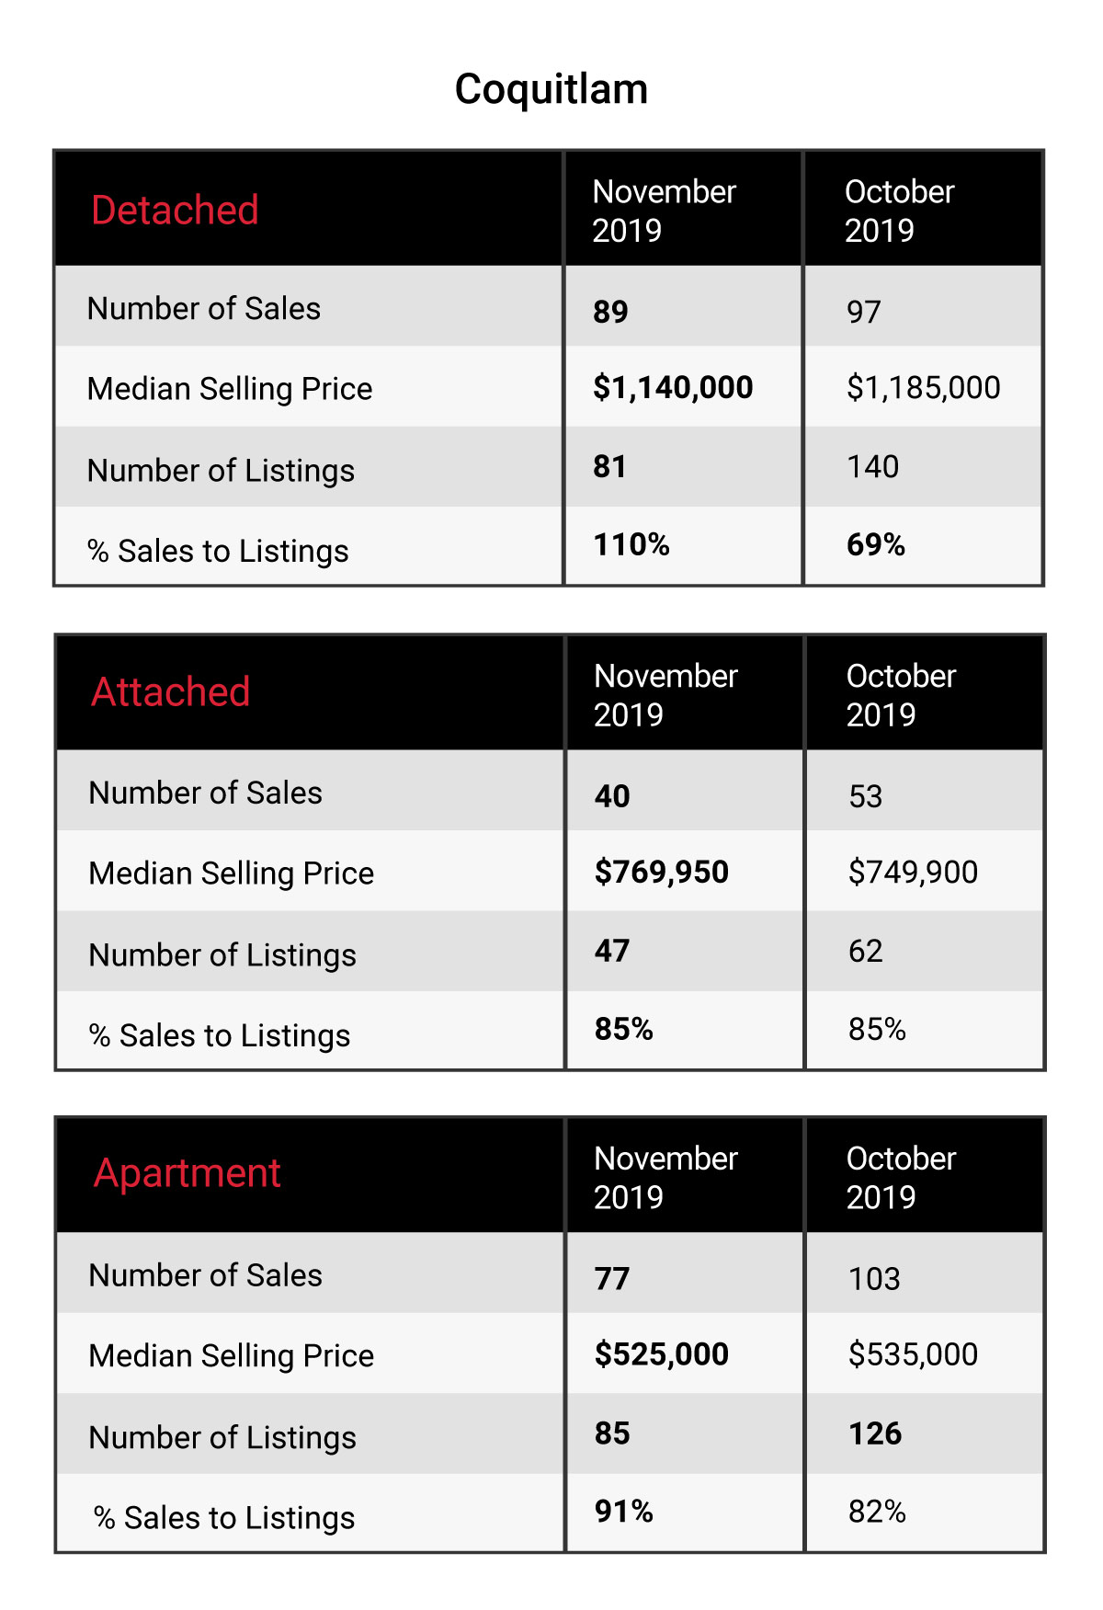The height and width of the screenshot is (1610, 1103).
Task: Select the Attached table header
Action: click(x=171, y=692)
